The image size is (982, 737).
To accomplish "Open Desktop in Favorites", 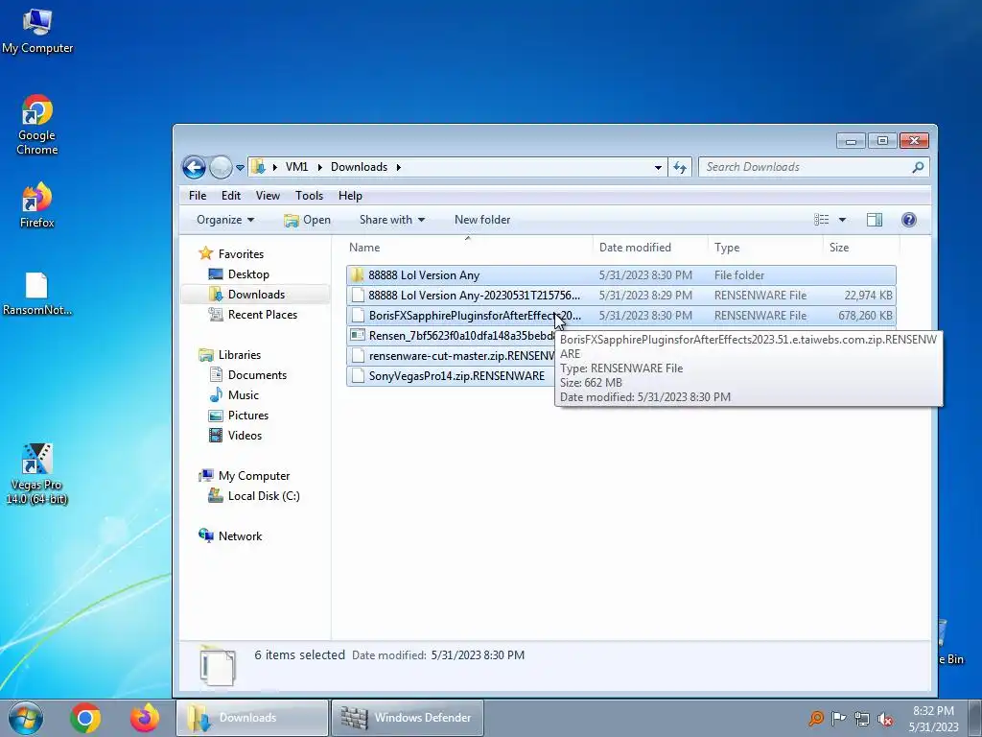I will coord(248,273).
